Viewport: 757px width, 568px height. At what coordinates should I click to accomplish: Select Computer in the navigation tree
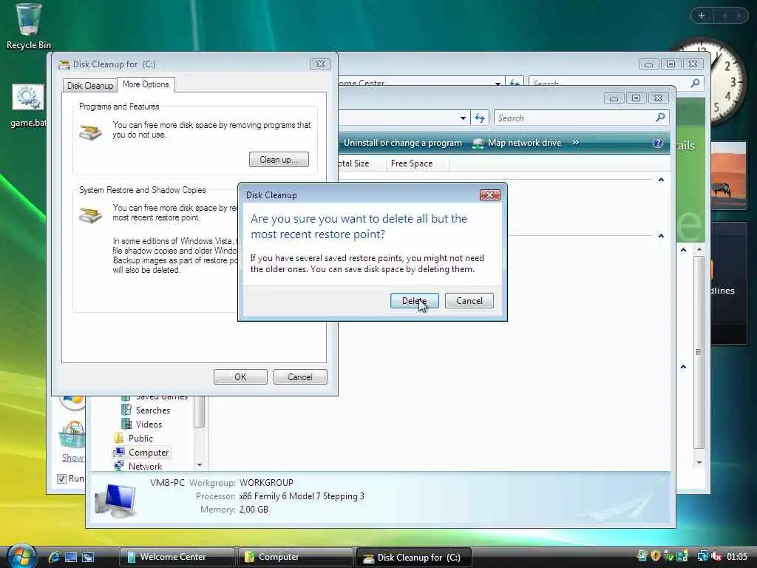(x=148, y=452)
